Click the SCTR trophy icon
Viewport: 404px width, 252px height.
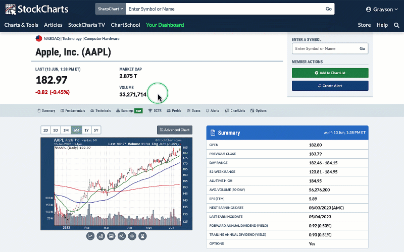[x=150, y=110]
